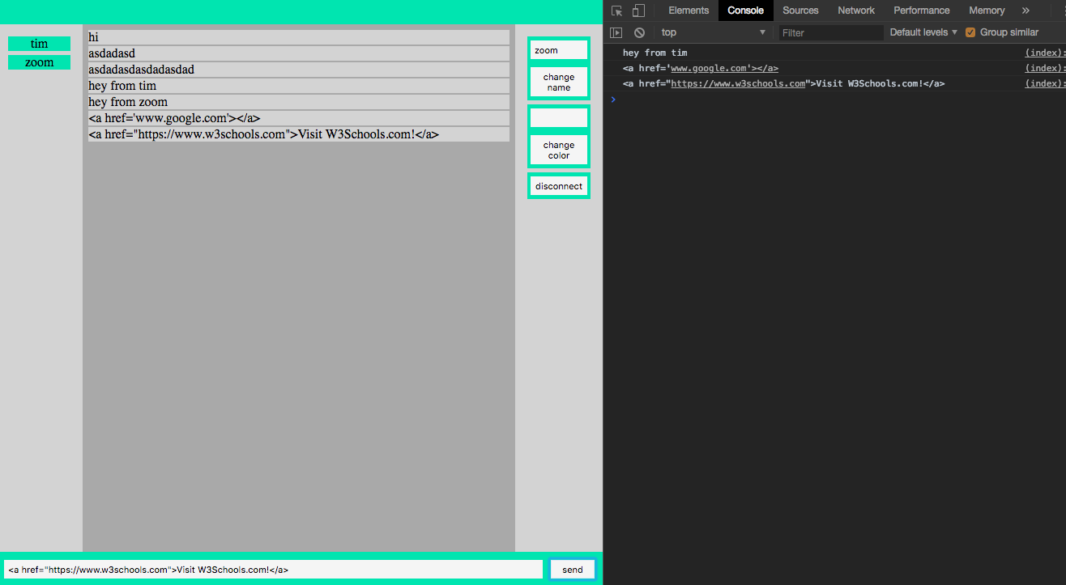1066x585 pixels.
Task: Expand the more DevTools tabs chevron
Action: click(1025, 11)
